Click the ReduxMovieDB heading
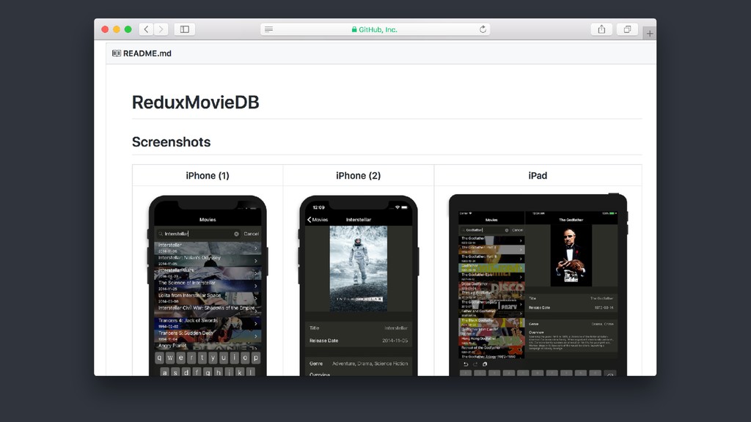751x422 pixels. (x=195, y=102)
